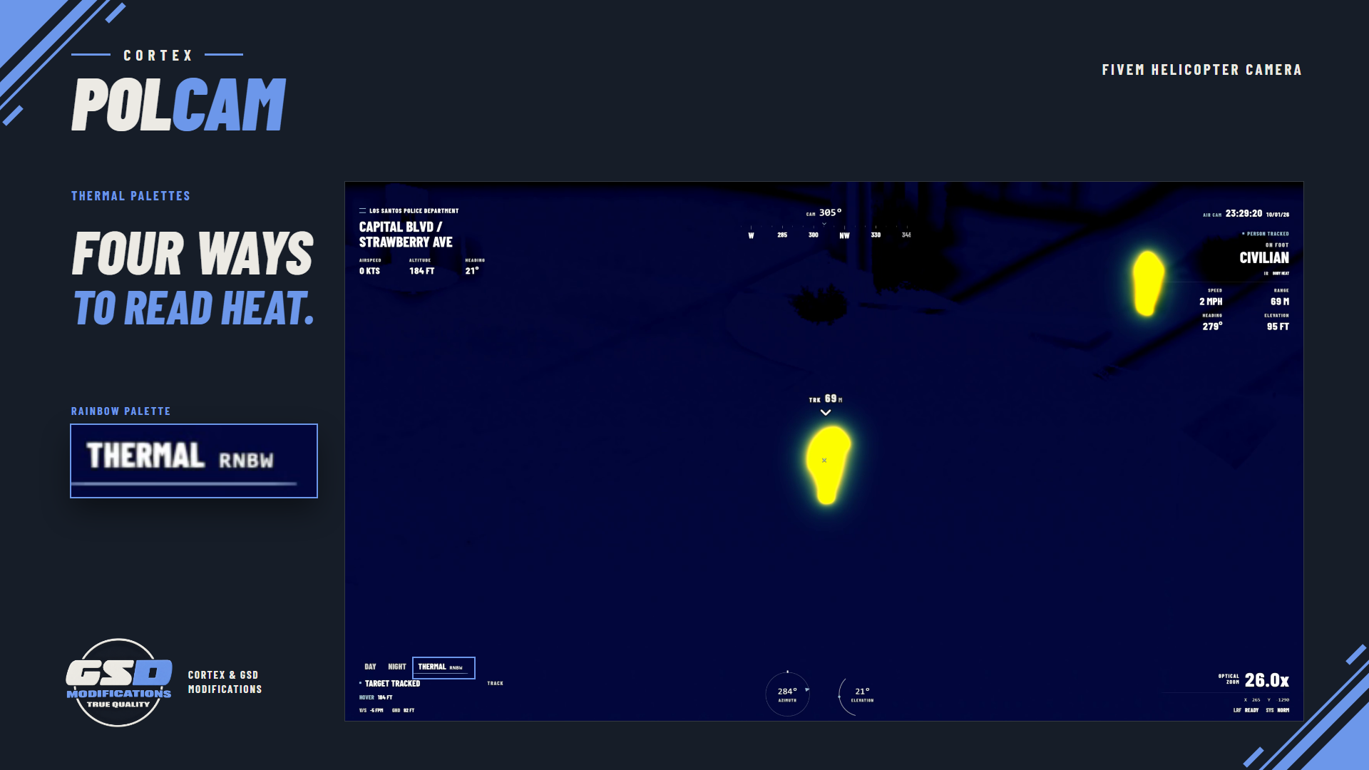Screen dimensions: 1369x770
Task: Click the TRACK label in the HUD
Action: pos(496,683)
